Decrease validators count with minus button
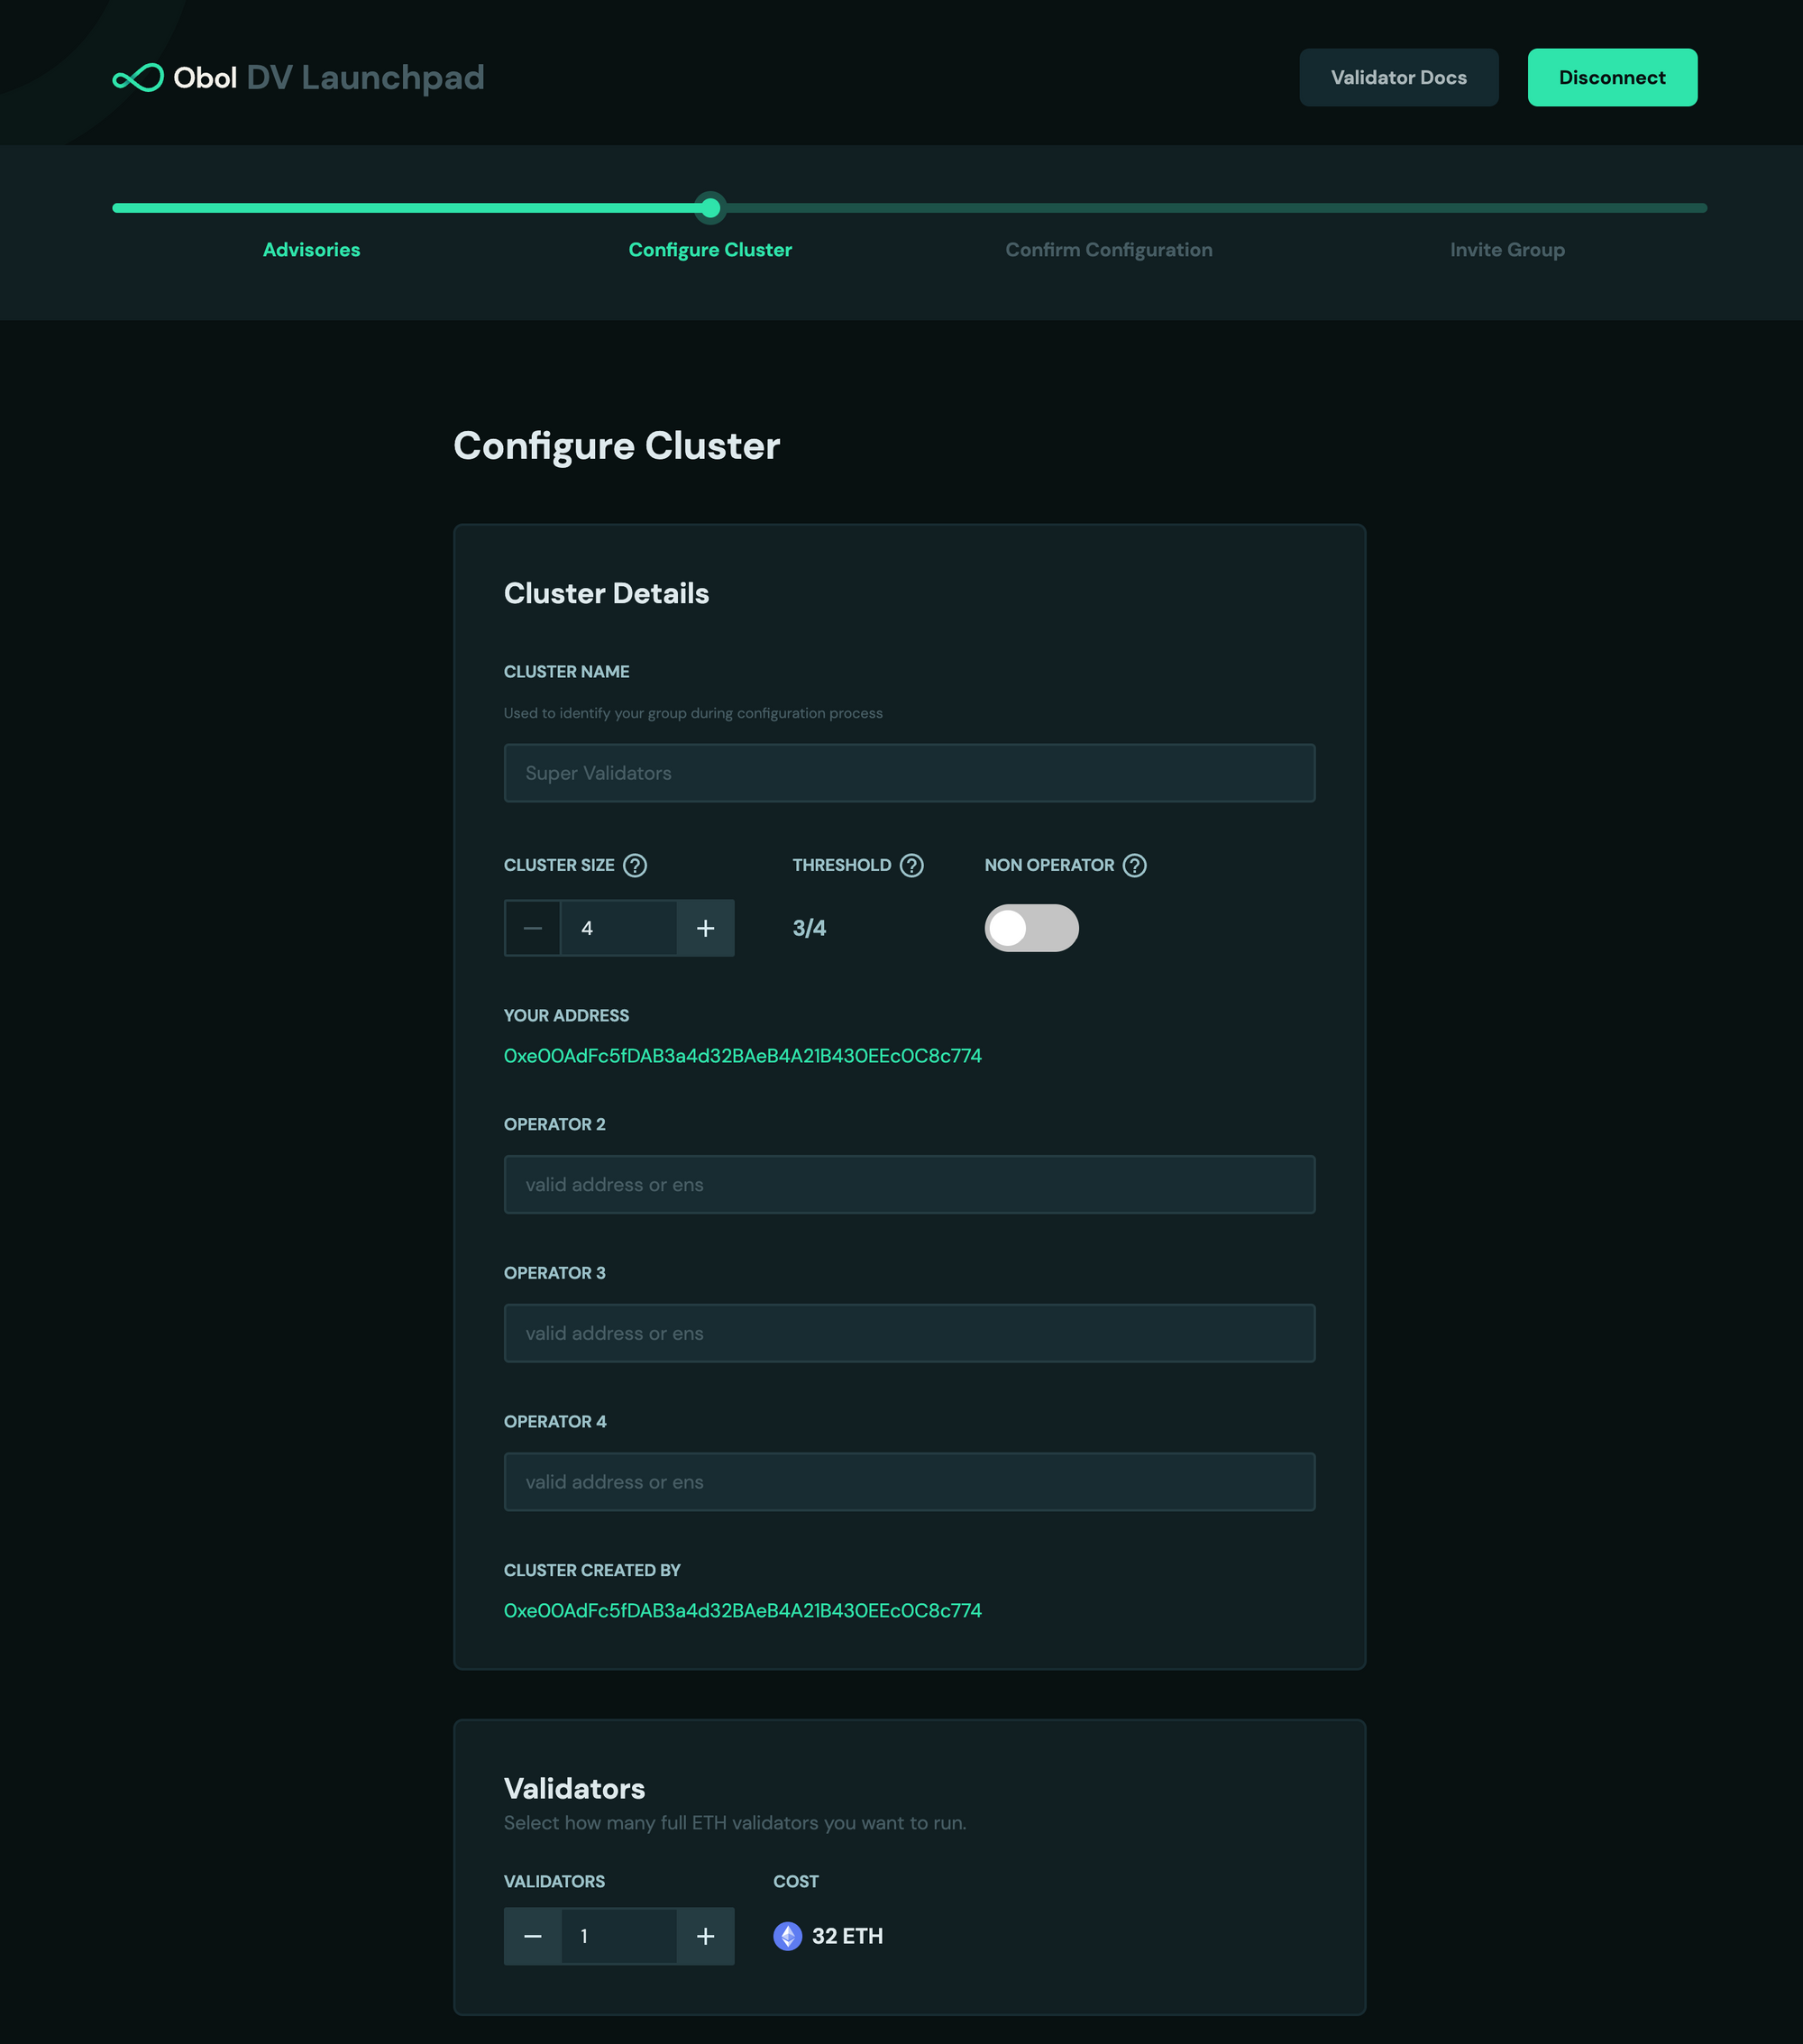The height and width of the screenshot is (2044, 1803). pos(533,1936)
